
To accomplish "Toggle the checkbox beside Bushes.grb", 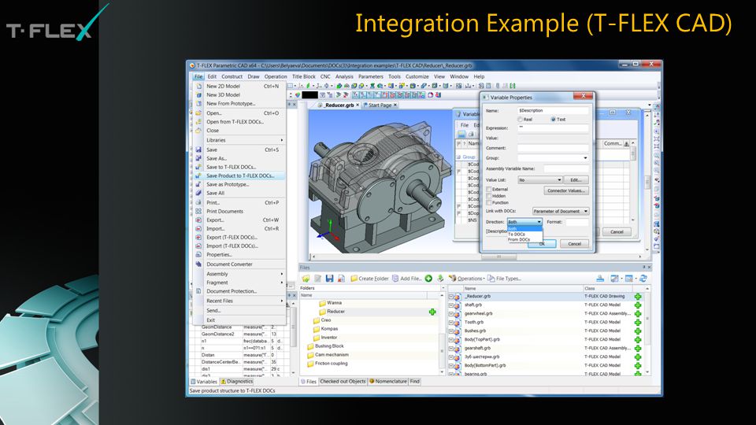I will click(x=451, y=331).
